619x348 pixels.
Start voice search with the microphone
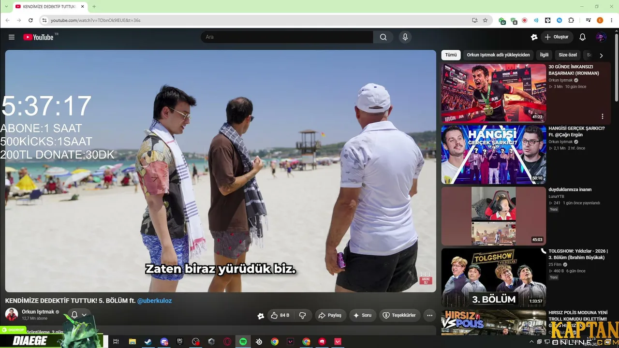(x=405, y=37)
